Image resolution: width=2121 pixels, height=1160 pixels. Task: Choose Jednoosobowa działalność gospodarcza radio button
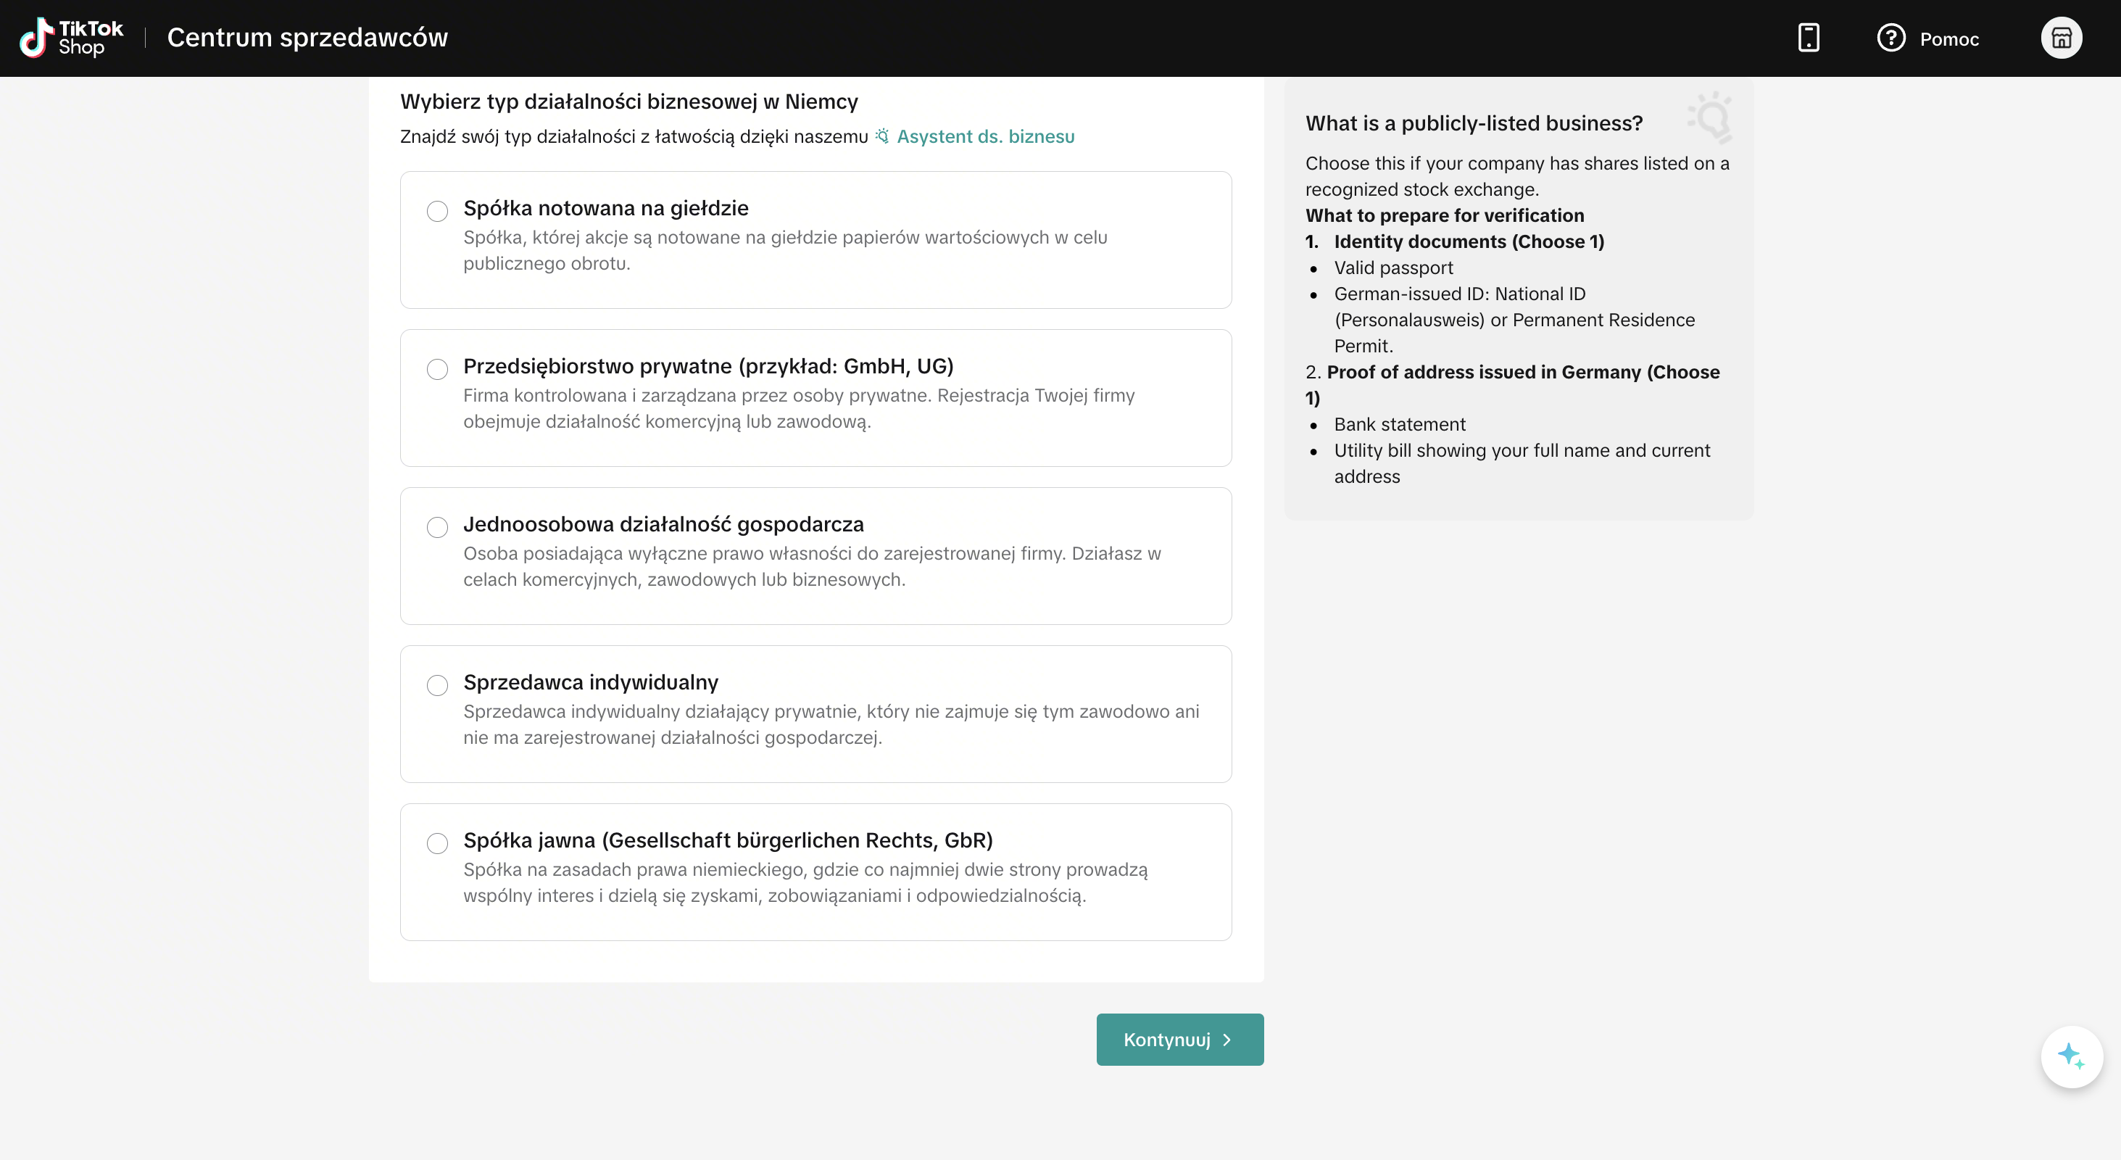click(x=437, y=528)
